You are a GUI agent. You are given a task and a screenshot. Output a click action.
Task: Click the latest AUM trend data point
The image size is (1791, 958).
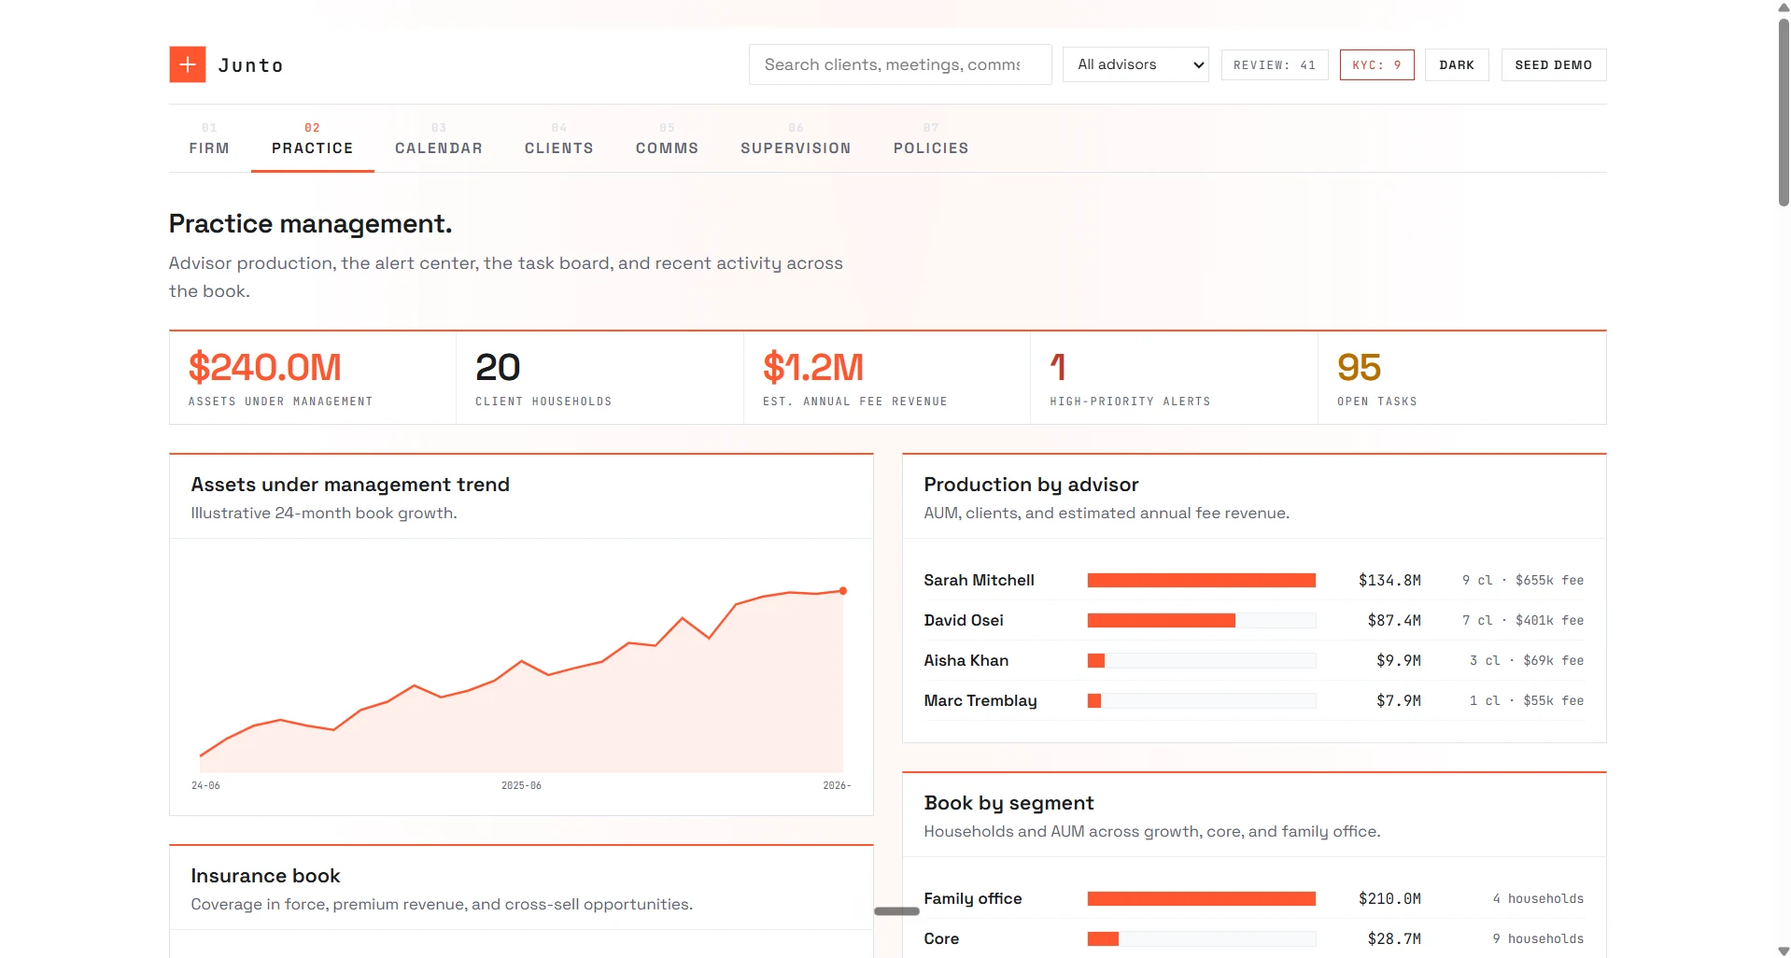point(843,591)
